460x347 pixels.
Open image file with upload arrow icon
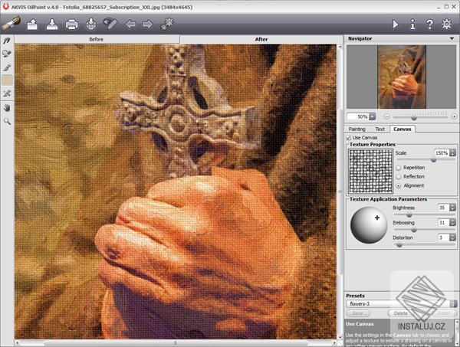(32, 24)
